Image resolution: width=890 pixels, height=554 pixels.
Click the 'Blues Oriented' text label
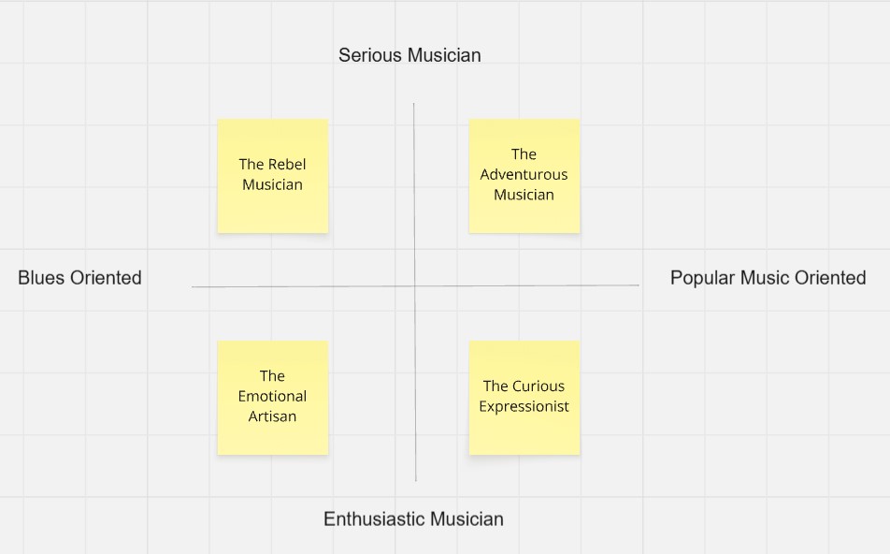[79, 278]
